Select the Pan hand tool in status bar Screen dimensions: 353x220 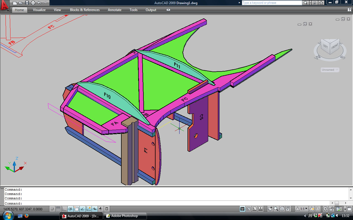[x=270, y=209]
